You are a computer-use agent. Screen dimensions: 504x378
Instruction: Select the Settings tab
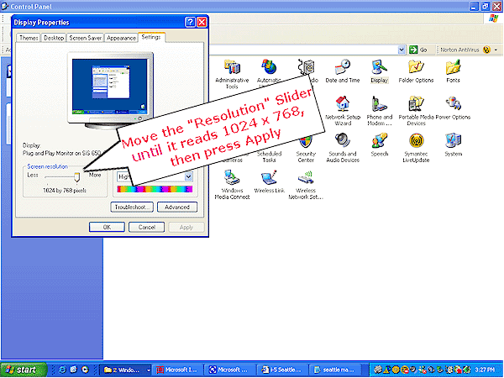click(151, 37)
